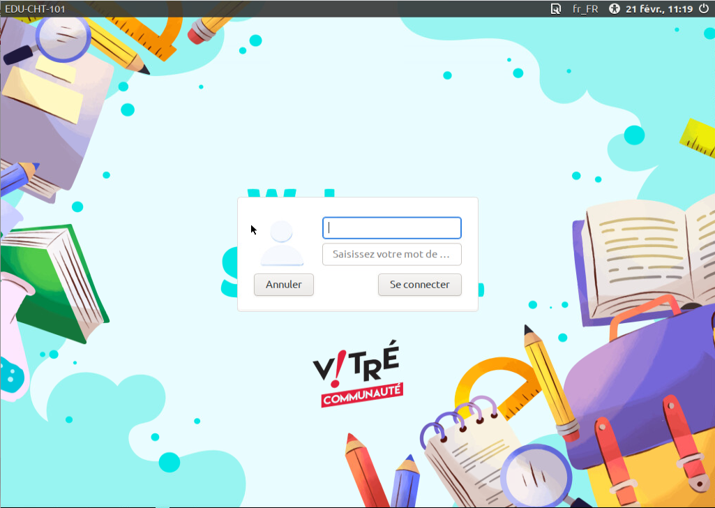
Task: Open the fr_FR language menu
Action: click(585, 9)
